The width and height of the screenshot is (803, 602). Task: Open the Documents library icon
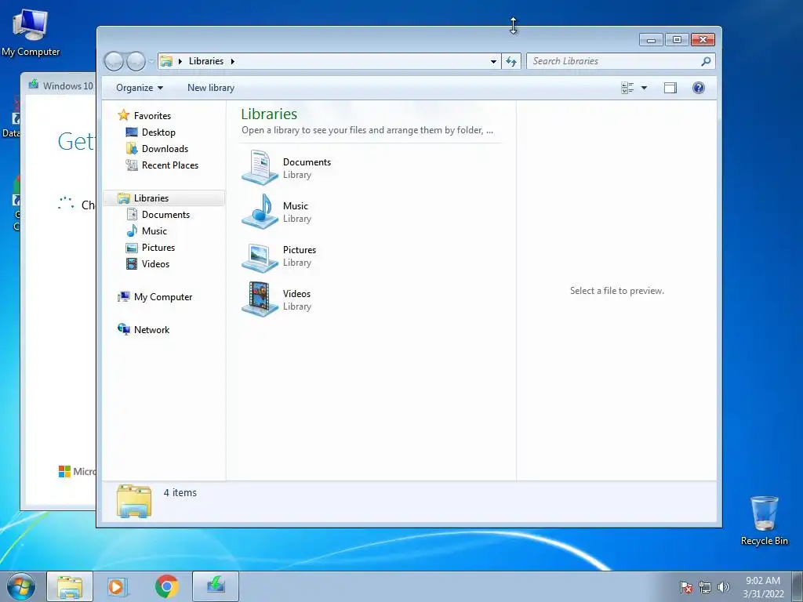260,168
